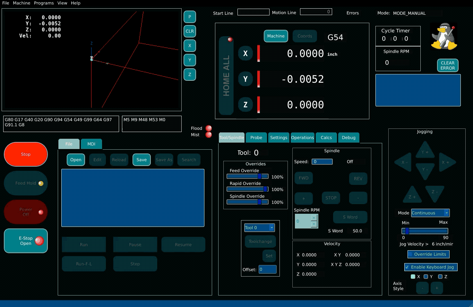This screenshot has width=473, height=307.
Task: Select the Z view button beside preview
Action: point(190,75)
